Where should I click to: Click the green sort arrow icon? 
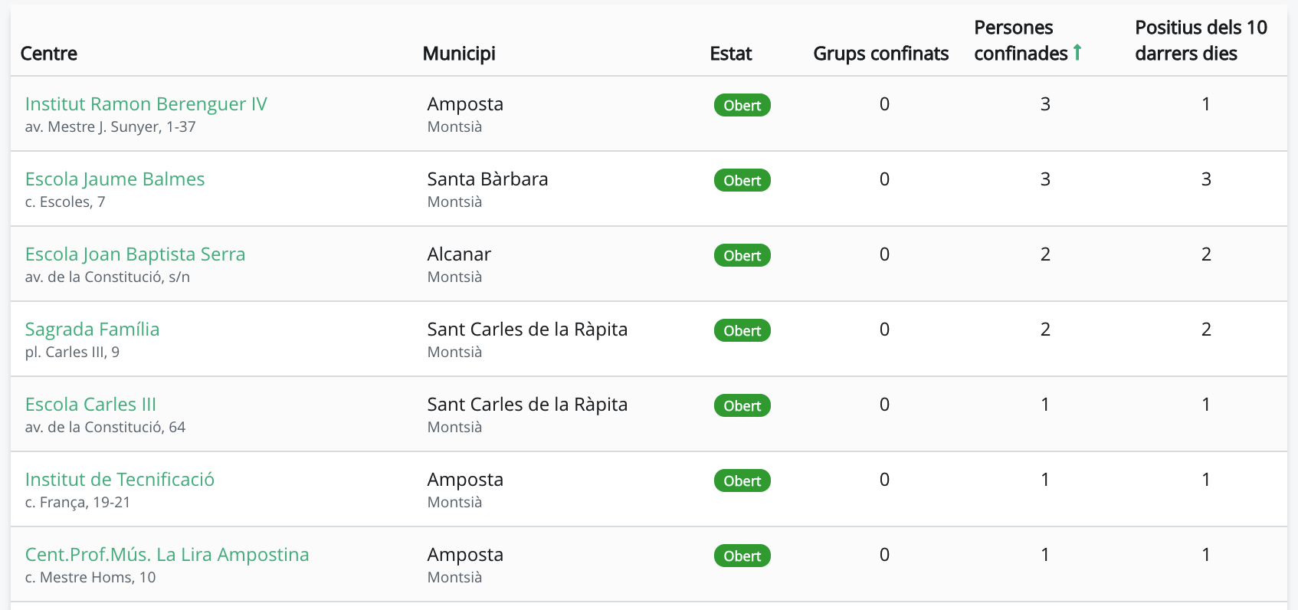(x=1077, y=52)
